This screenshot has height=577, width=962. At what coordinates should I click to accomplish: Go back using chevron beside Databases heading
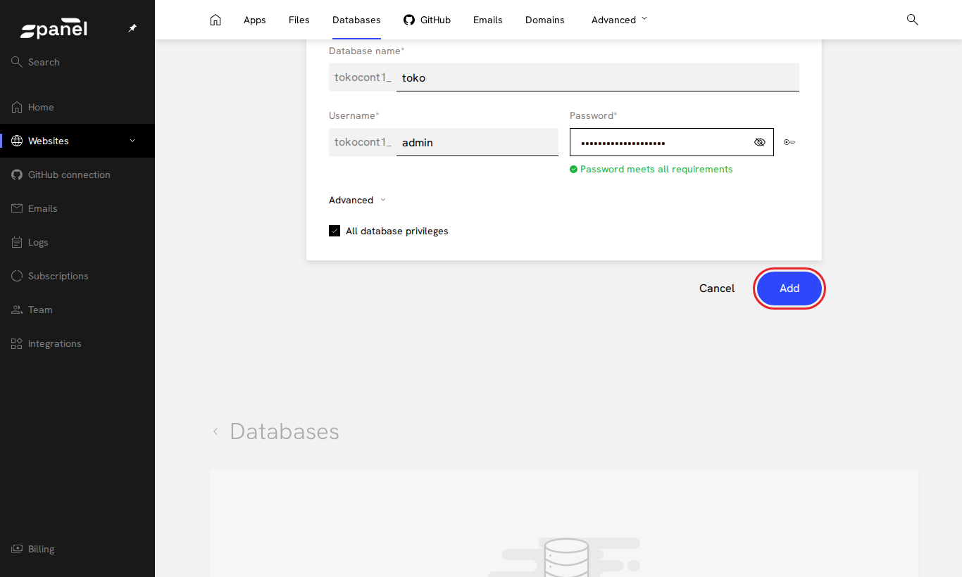215,431
